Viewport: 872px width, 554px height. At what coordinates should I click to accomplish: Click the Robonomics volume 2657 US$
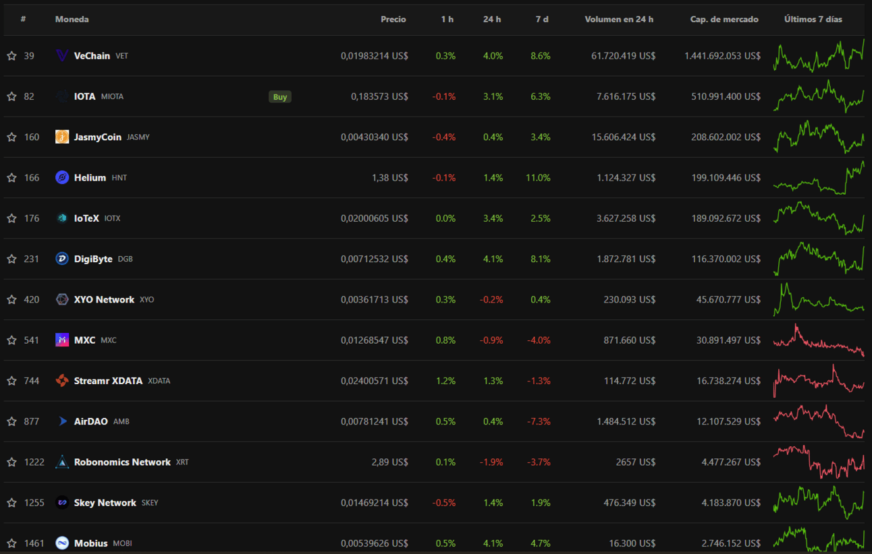636,462
